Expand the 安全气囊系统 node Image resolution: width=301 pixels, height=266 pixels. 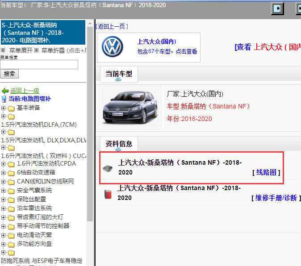[3, 191]
